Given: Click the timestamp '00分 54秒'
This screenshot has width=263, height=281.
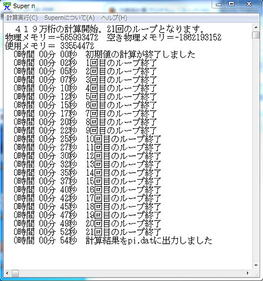Looking at the screenshot, I should tap(58, 241).
